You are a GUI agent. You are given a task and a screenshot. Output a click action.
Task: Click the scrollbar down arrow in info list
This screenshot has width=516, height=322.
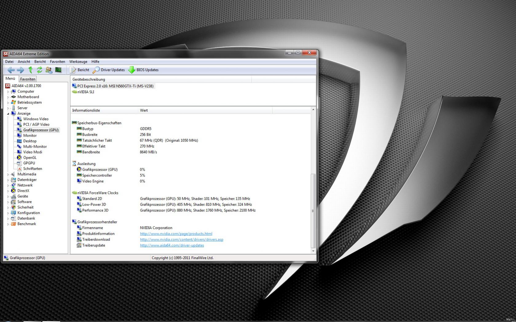pos(313,251)
